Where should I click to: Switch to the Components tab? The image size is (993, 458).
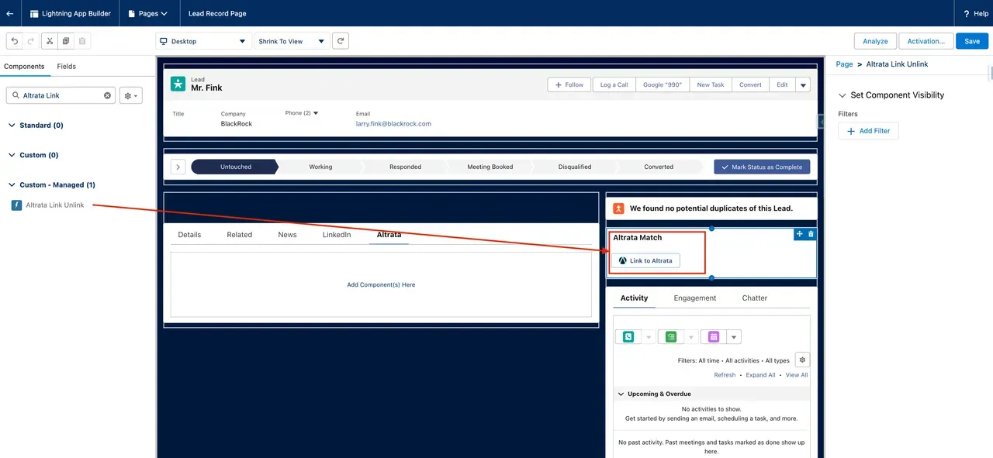pyautogui.click(x=24, y=67)
